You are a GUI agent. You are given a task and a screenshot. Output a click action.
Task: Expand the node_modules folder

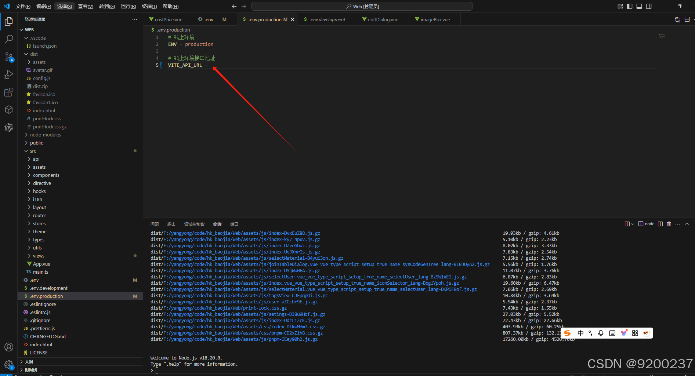80,135
